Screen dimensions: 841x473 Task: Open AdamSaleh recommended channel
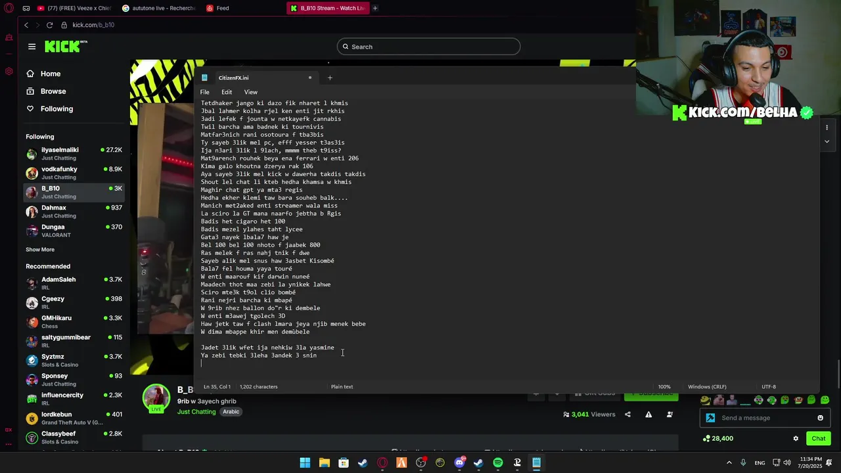(x=74, y=283)
